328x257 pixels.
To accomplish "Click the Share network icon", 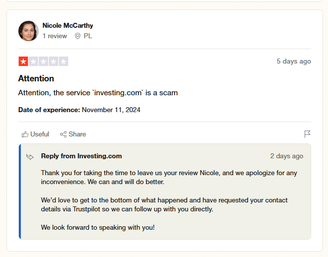I will pyautogui.click(x=63, y=134).
